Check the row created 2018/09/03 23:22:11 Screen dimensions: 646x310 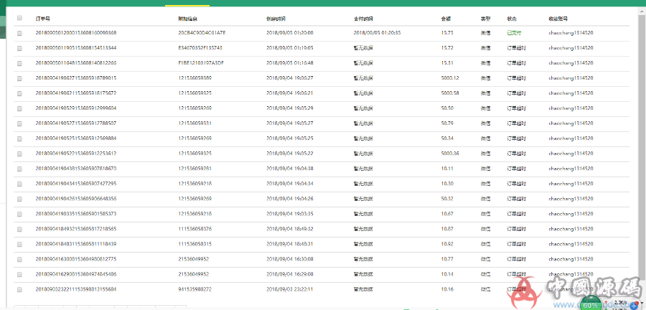19,289
